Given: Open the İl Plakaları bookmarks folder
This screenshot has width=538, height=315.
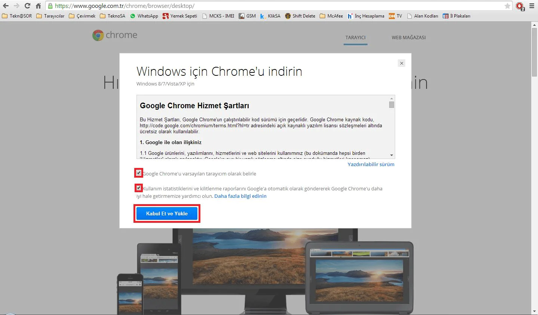Looking at the screenshot, I should click(456, 16).
